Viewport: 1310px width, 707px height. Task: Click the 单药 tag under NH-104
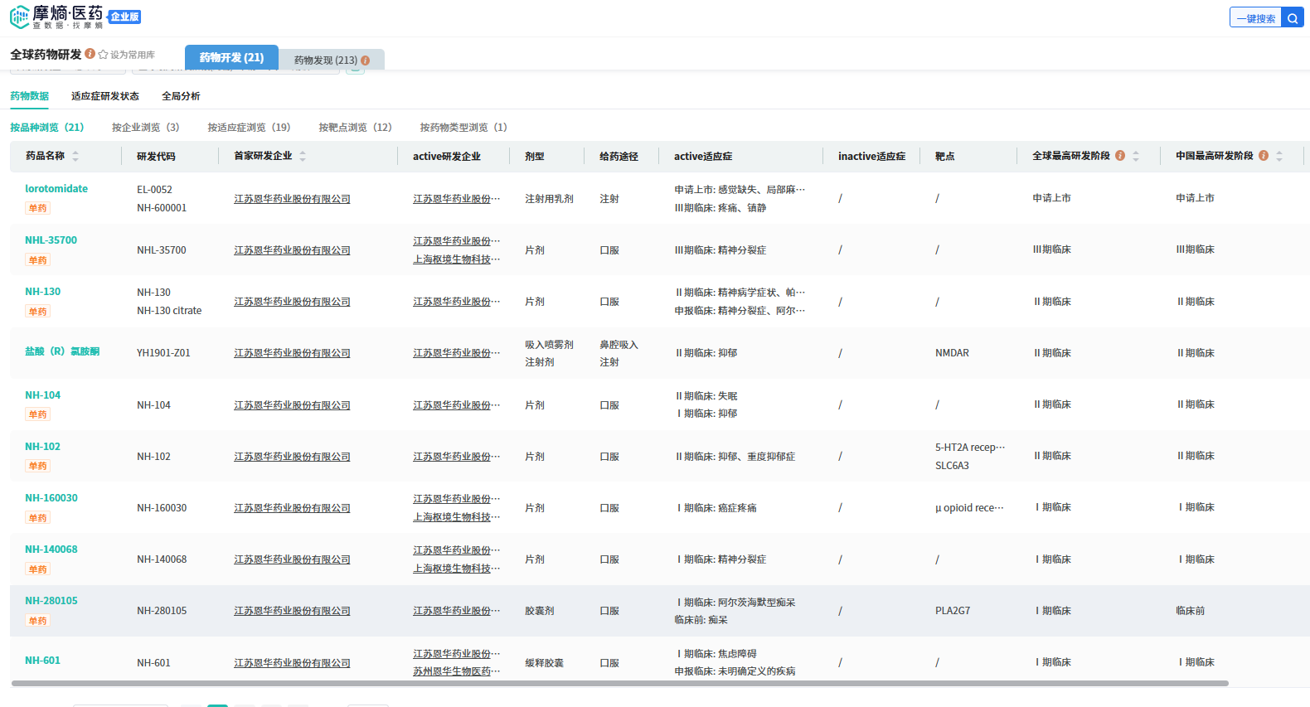(38, 414)
